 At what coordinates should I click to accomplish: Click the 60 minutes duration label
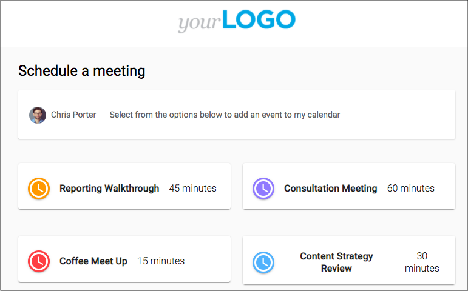click(411, 189)
